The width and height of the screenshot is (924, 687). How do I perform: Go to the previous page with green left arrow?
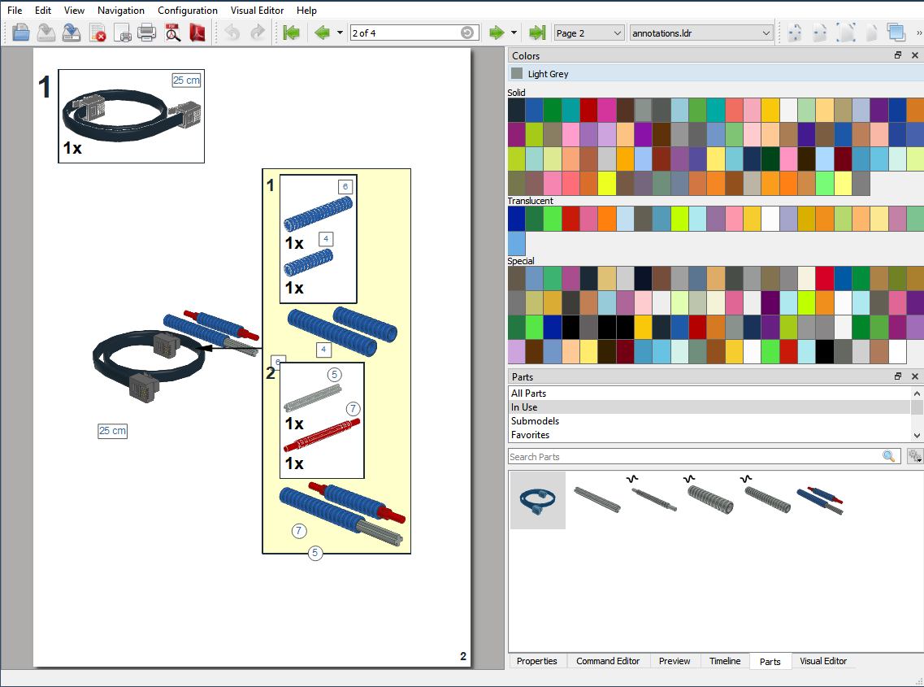(x=322, y=33)
